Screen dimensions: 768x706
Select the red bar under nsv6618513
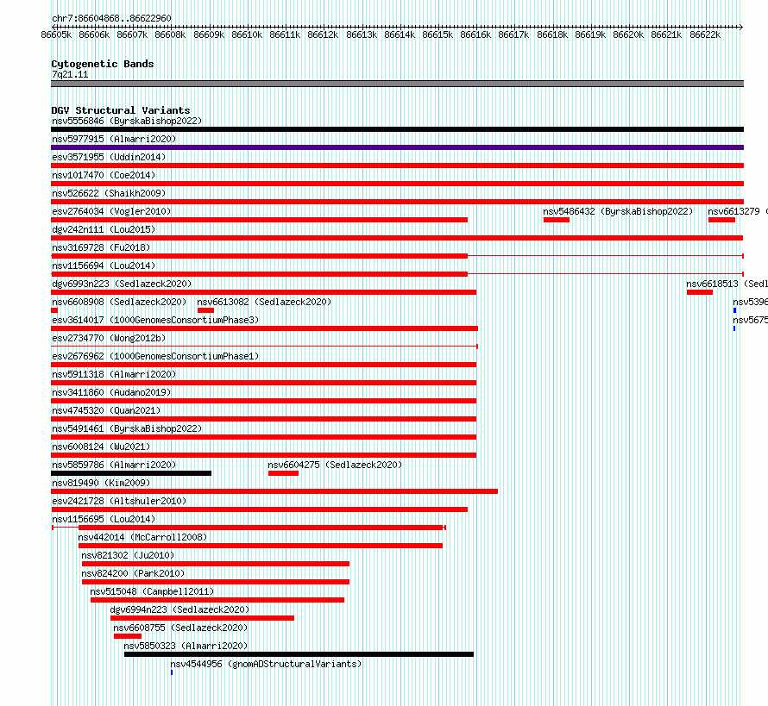pos(700,292)
